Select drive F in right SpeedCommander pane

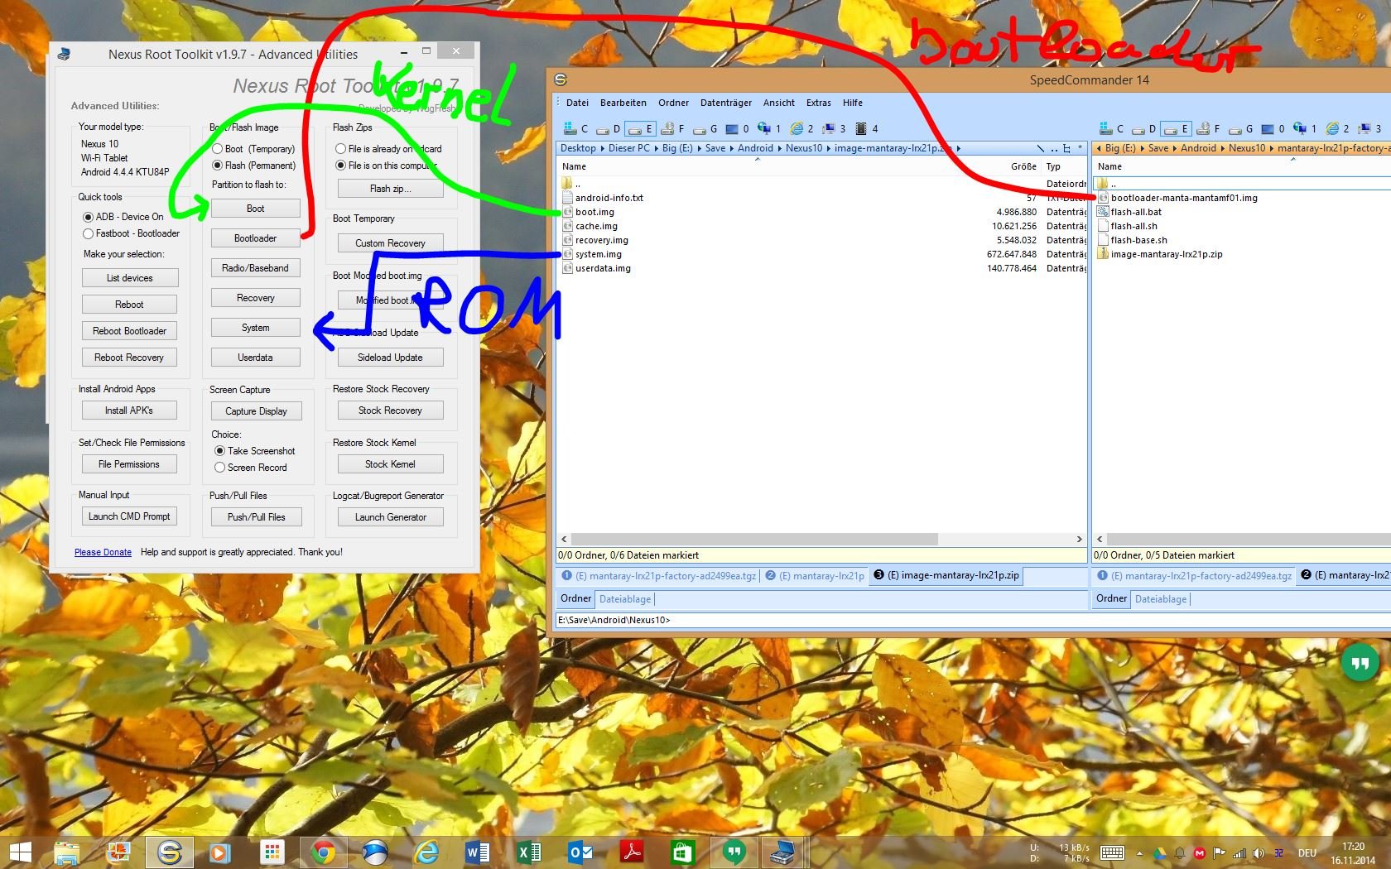pyautogui.click(x=1208, y=129)
